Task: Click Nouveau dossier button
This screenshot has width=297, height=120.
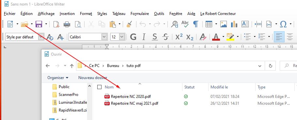Action: pyautogui.click(x=93, y=77)
